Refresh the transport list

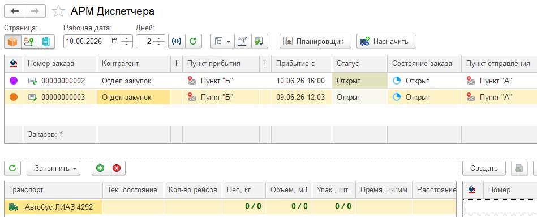12,168
